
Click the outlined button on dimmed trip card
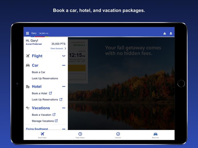click(77, 77)
